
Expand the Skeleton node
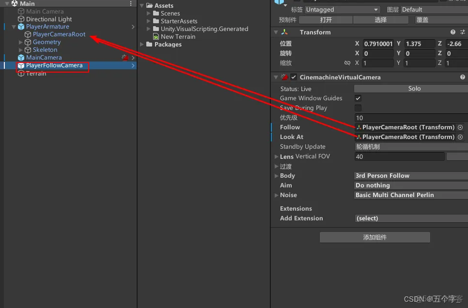pyautogui.click(x=21, y=50)
